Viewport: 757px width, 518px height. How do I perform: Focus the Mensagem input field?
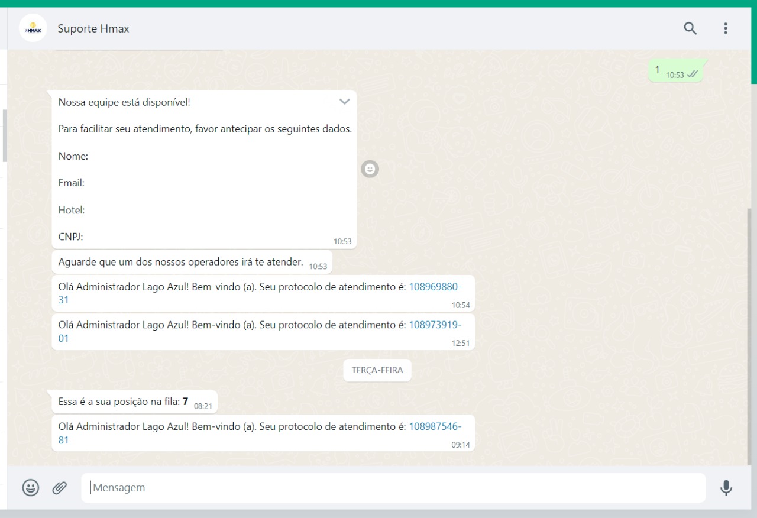393,488
